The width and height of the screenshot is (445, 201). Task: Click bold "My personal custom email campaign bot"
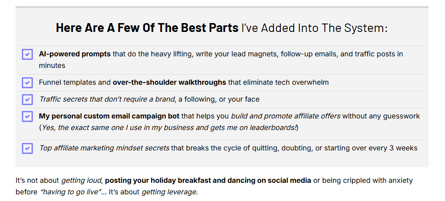tap(109, 116)
